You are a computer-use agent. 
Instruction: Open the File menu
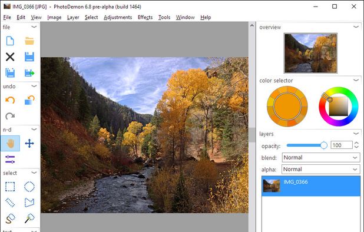tap(7, 18)
